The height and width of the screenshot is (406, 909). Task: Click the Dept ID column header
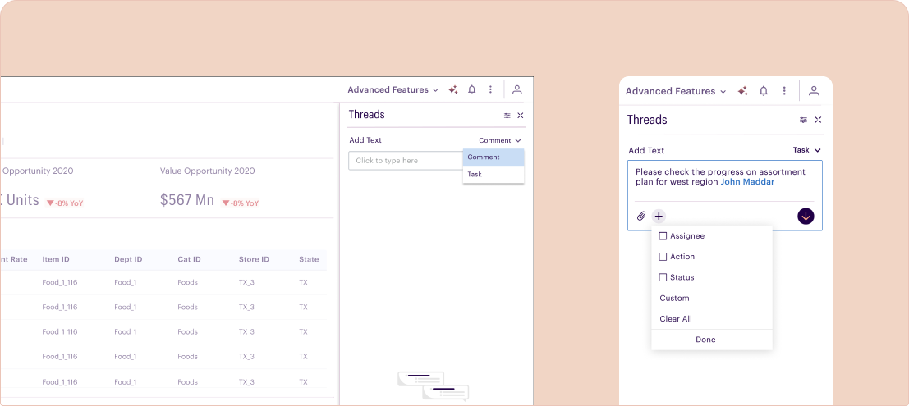(x=128, y=259)
